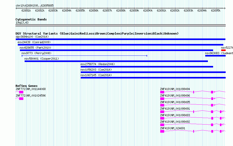Screen dimensions: 233x146
Task: Click the chr19:62680208..62695685 coordinate label
Action: coord(35,5)
